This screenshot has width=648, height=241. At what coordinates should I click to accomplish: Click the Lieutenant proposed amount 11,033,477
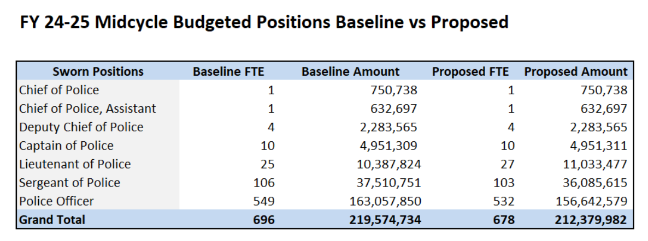[x=593, y=164]
